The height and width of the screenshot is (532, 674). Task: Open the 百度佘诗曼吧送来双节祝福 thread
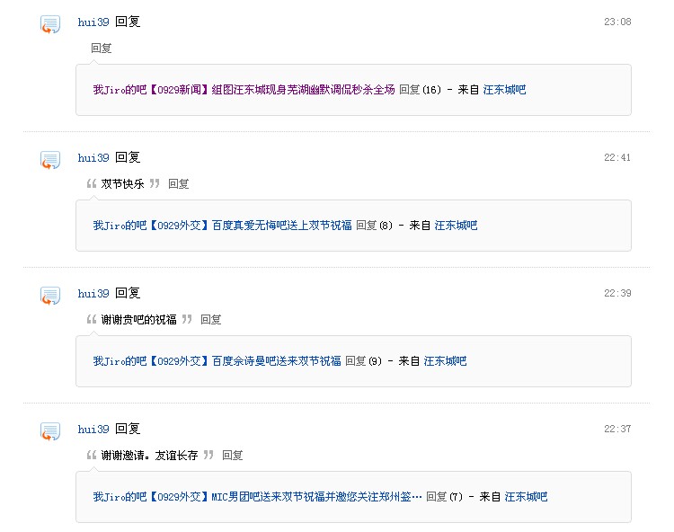click(217, 361)
